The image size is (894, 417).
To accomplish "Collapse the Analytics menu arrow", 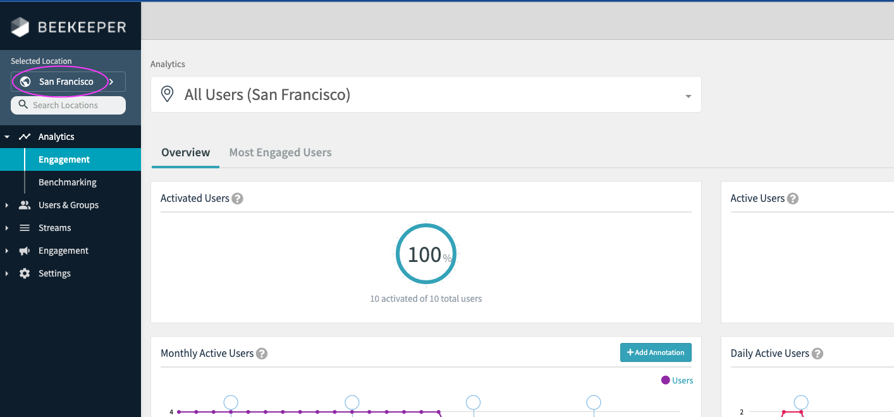I will tap(7, 137).
